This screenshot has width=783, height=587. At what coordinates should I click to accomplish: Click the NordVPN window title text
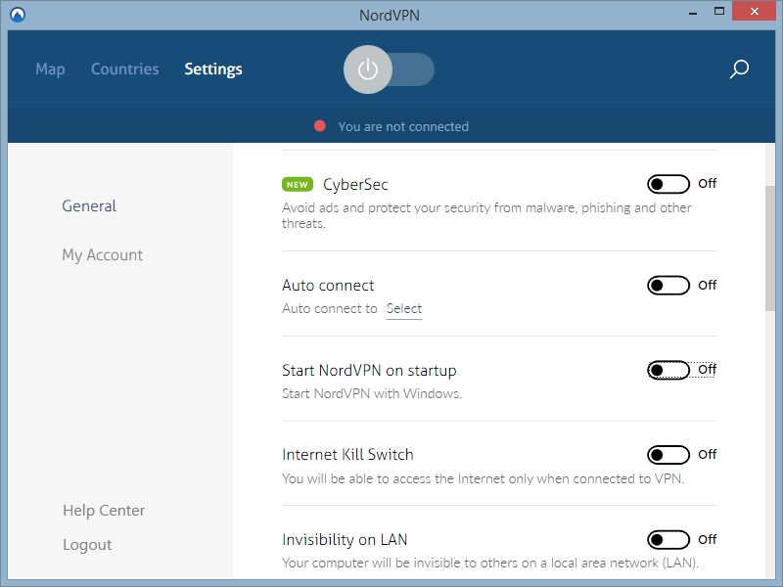[390, 15]
